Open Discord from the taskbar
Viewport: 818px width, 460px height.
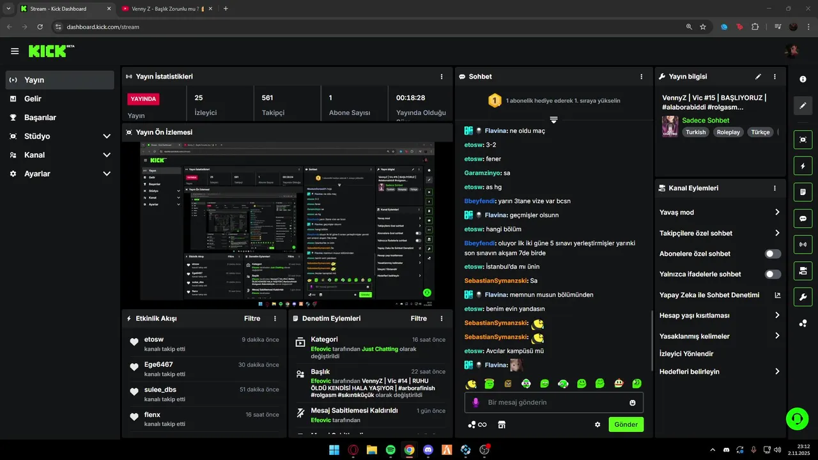tap(428, 450)
